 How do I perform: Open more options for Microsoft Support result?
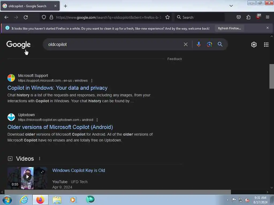[92, 81]
